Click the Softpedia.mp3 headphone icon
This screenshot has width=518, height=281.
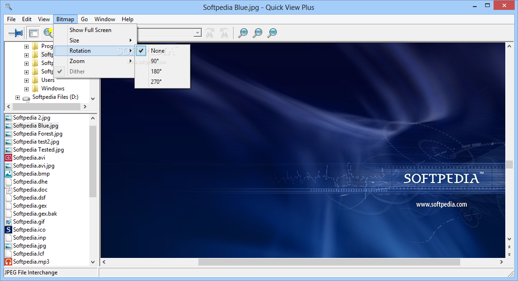click(8, 262)
